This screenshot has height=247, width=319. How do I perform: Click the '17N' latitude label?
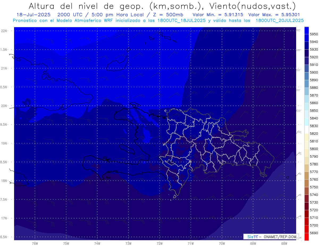click(x=4, y=218)
